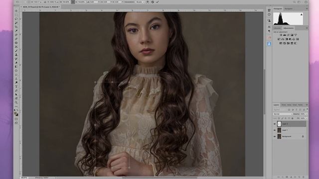
Task: Open the layer blend mode dropdown
Action: [x=283, y=114]
